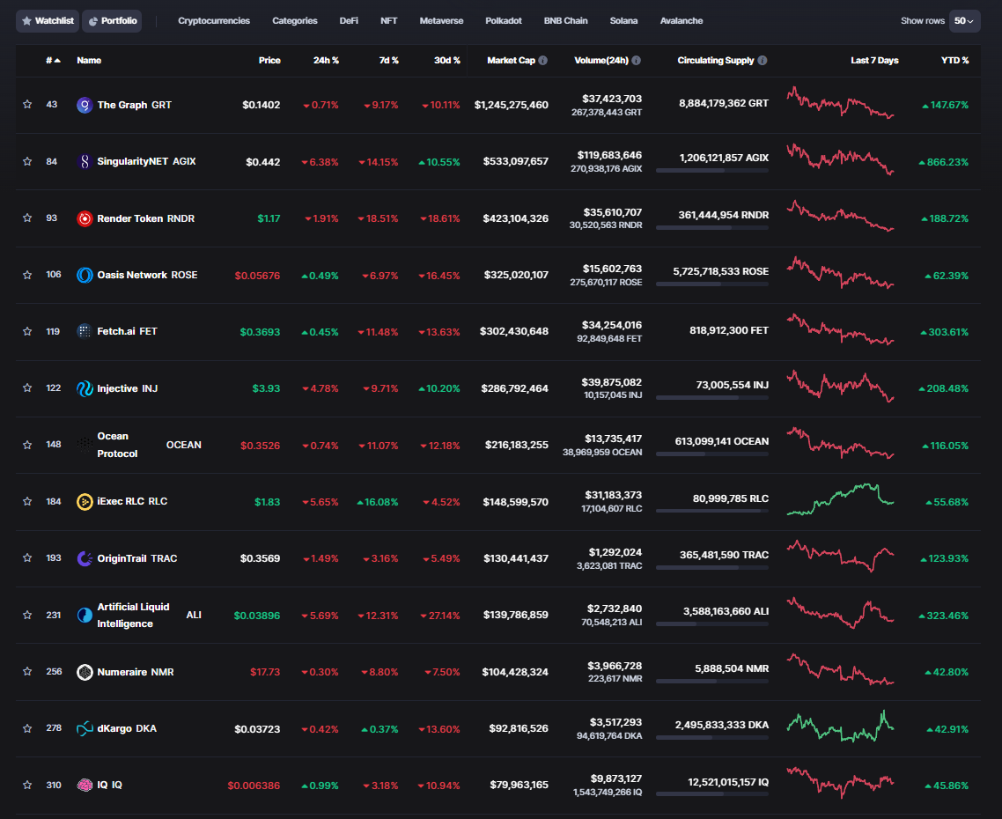Click Artificial Liquid Intelligence ALI logo
This screenshot has height=819, width=1002.
[85, 615]
